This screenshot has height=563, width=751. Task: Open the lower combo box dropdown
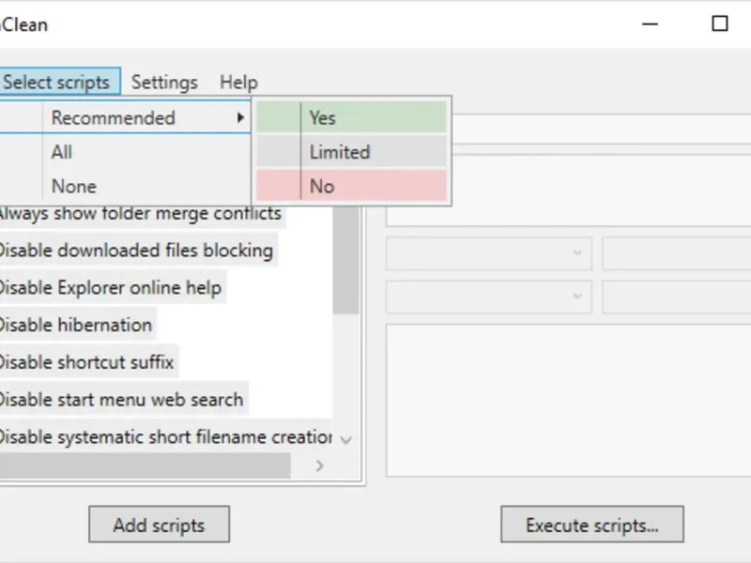pyautogui.click(x=576, y=297)
